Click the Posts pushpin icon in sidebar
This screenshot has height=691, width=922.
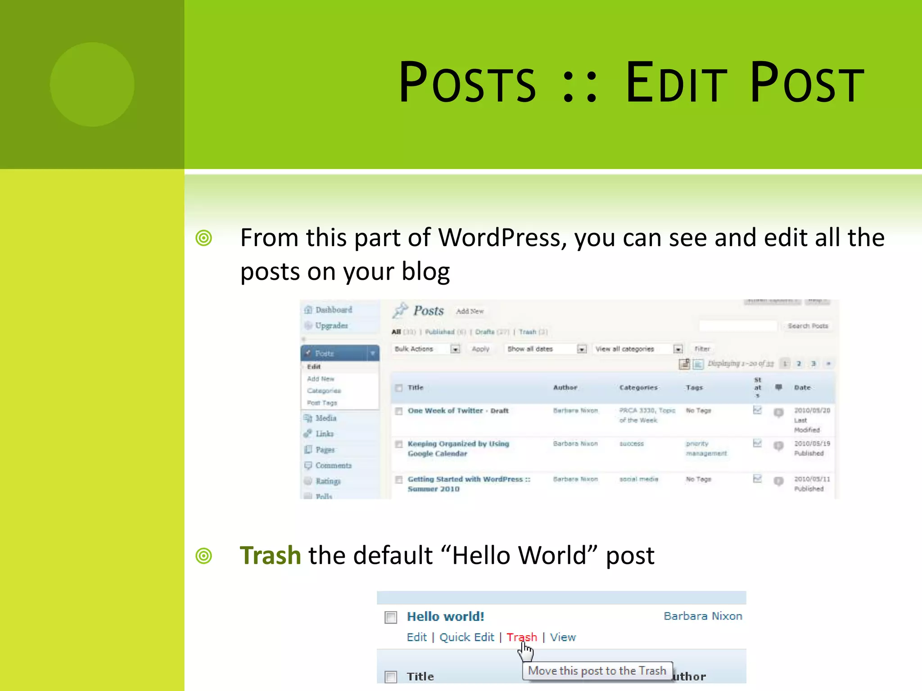[x=308, y=353]
